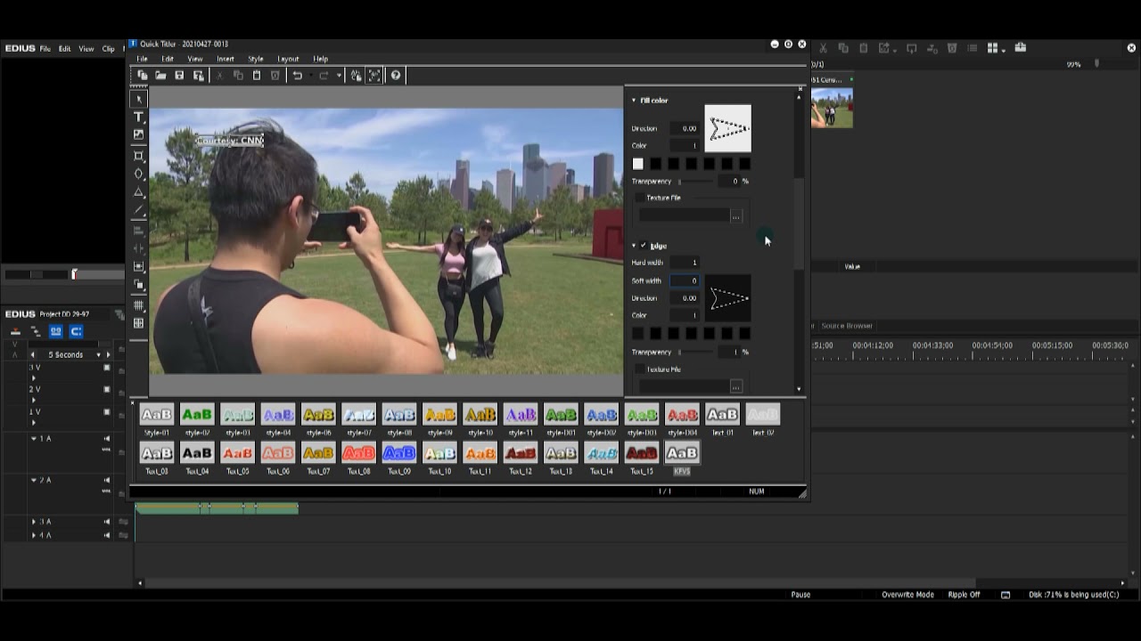Screen dimensions: 1141x641
Task: Undo the last action in Quick Titler
Action: coord(298,76)
